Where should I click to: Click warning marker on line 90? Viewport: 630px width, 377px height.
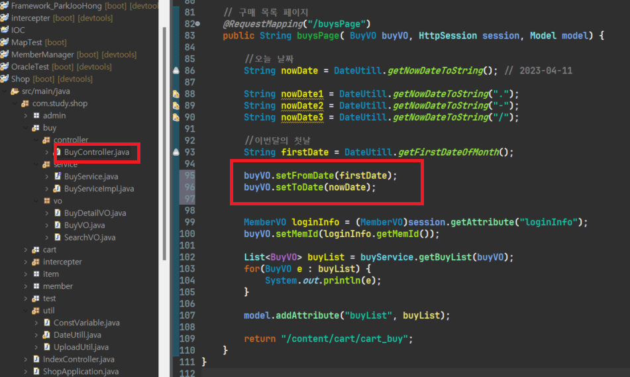(x=176, y=117)
